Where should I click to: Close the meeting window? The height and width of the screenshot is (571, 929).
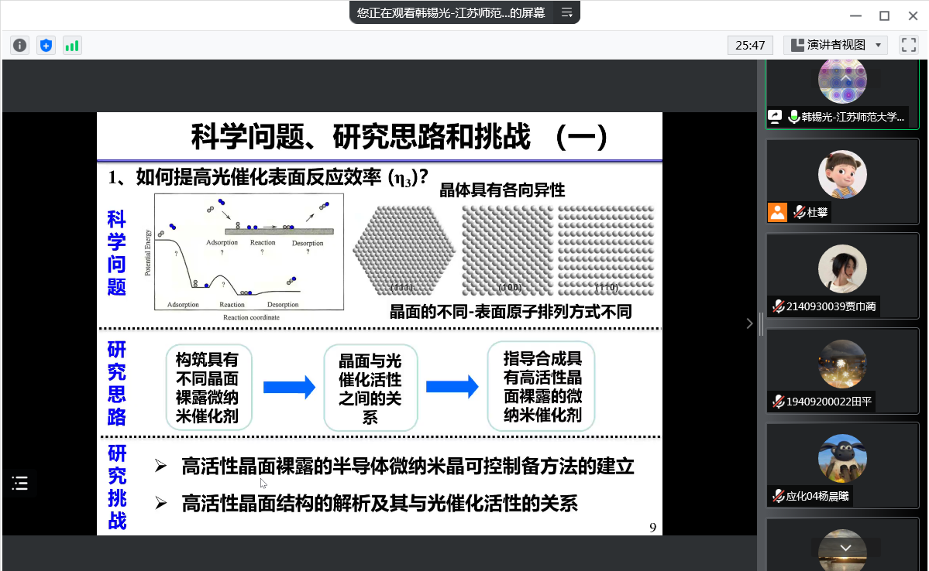coord(913,15)
